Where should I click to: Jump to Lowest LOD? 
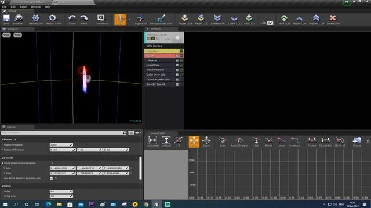coord(218,19)
